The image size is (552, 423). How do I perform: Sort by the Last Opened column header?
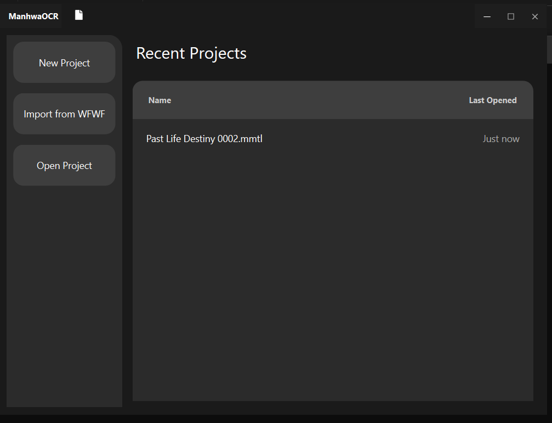(492, 100)
